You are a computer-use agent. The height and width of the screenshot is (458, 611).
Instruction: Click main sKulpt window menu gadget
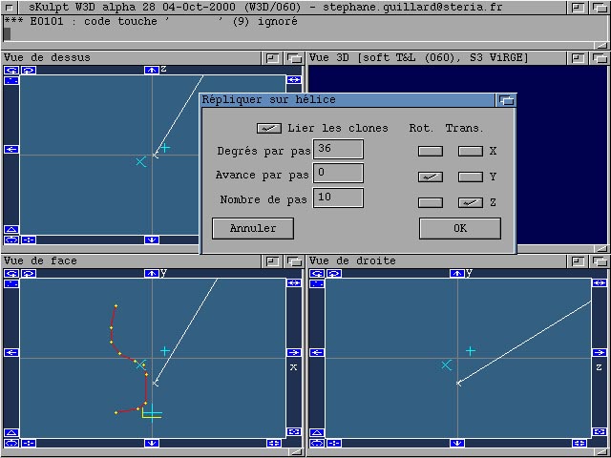click(11, 8)
